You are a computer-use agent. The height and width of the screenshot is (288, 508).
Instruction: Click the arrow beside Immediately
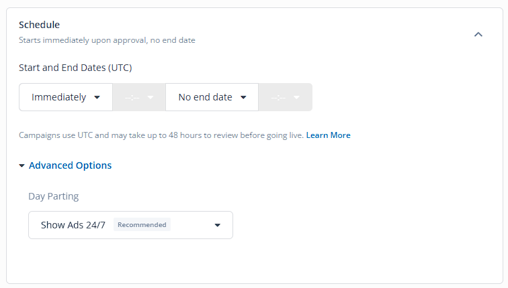(97, 98)
